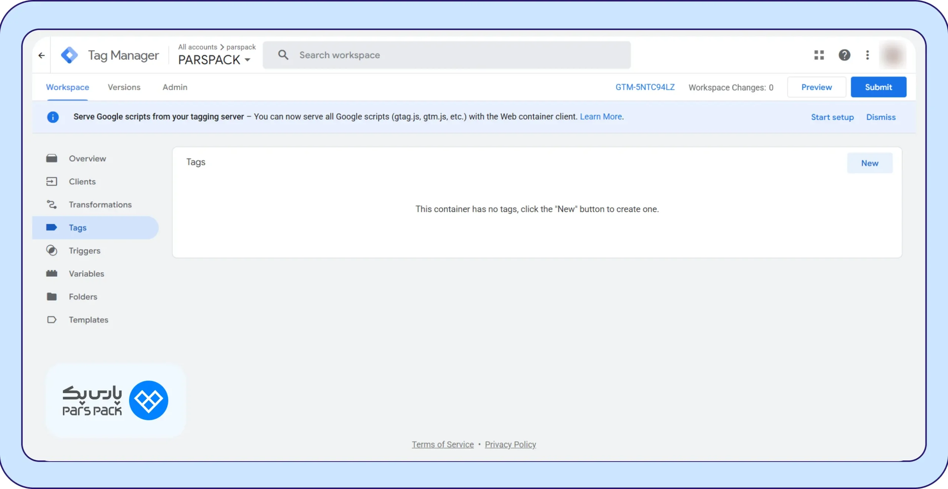The height and width of the screenshot is (489, 948).
Task: Open the three-dot more options menu
Action: pos(867,55)
